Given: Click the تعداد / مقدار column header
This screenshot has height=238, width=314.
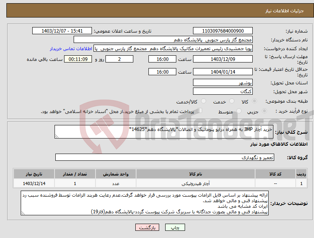Looking at the screenshot, I should click(x=75, y=174).
